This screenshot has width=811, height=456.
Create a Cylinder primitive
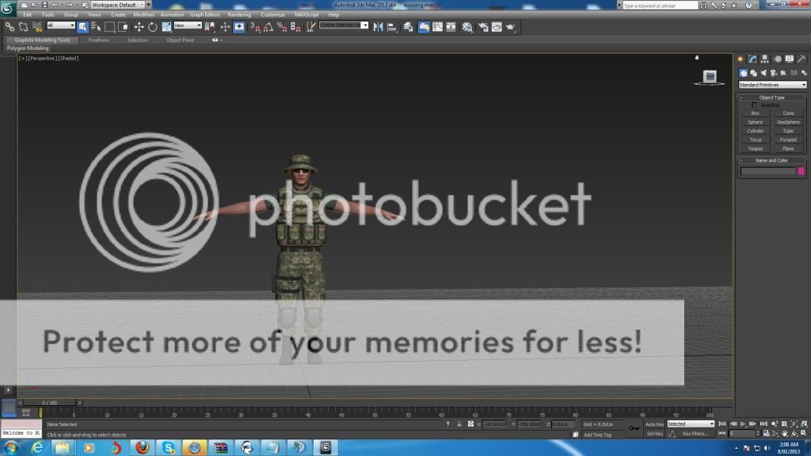coord(755,131)
